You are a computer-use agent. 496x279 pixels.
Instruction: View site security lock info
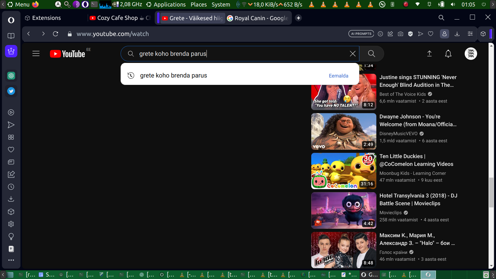coord(70,34)
